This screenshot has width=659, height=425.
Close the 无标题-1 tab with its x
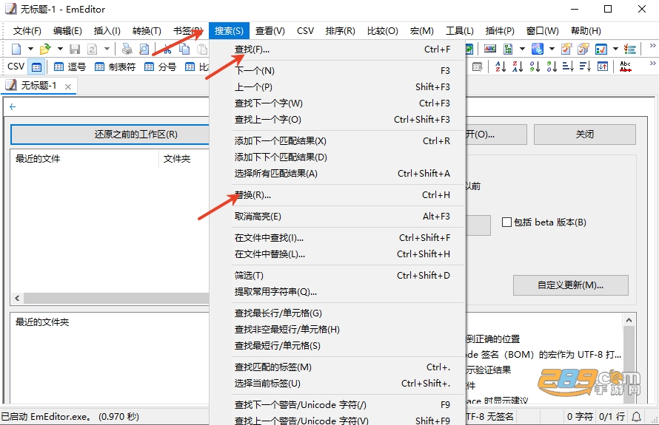[x=68, y=86]
